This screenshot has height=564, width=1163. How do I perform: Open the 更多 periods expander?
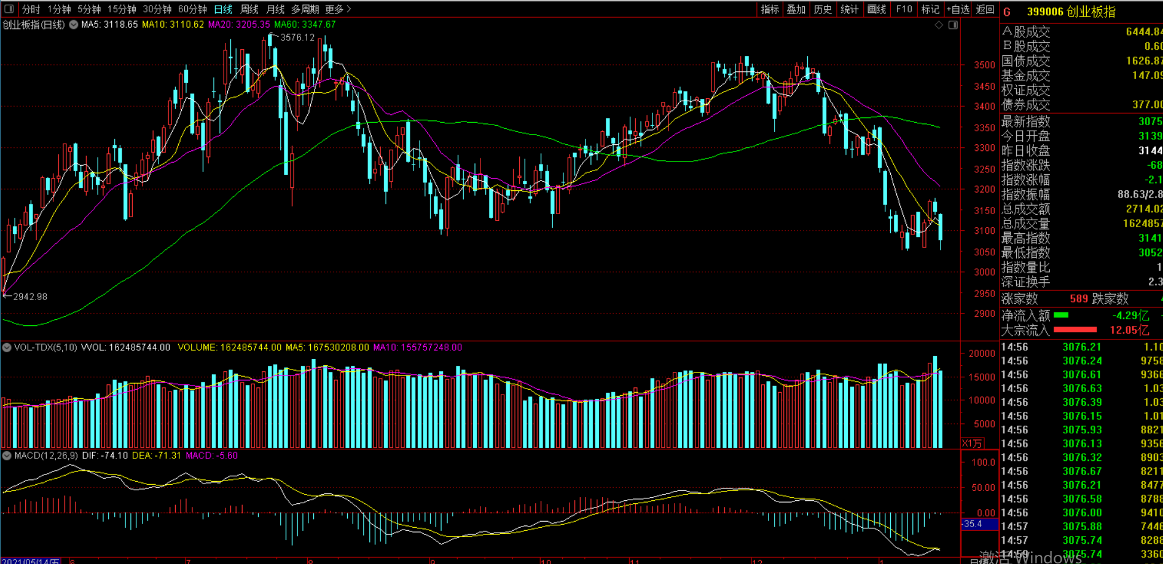[338, 9]
